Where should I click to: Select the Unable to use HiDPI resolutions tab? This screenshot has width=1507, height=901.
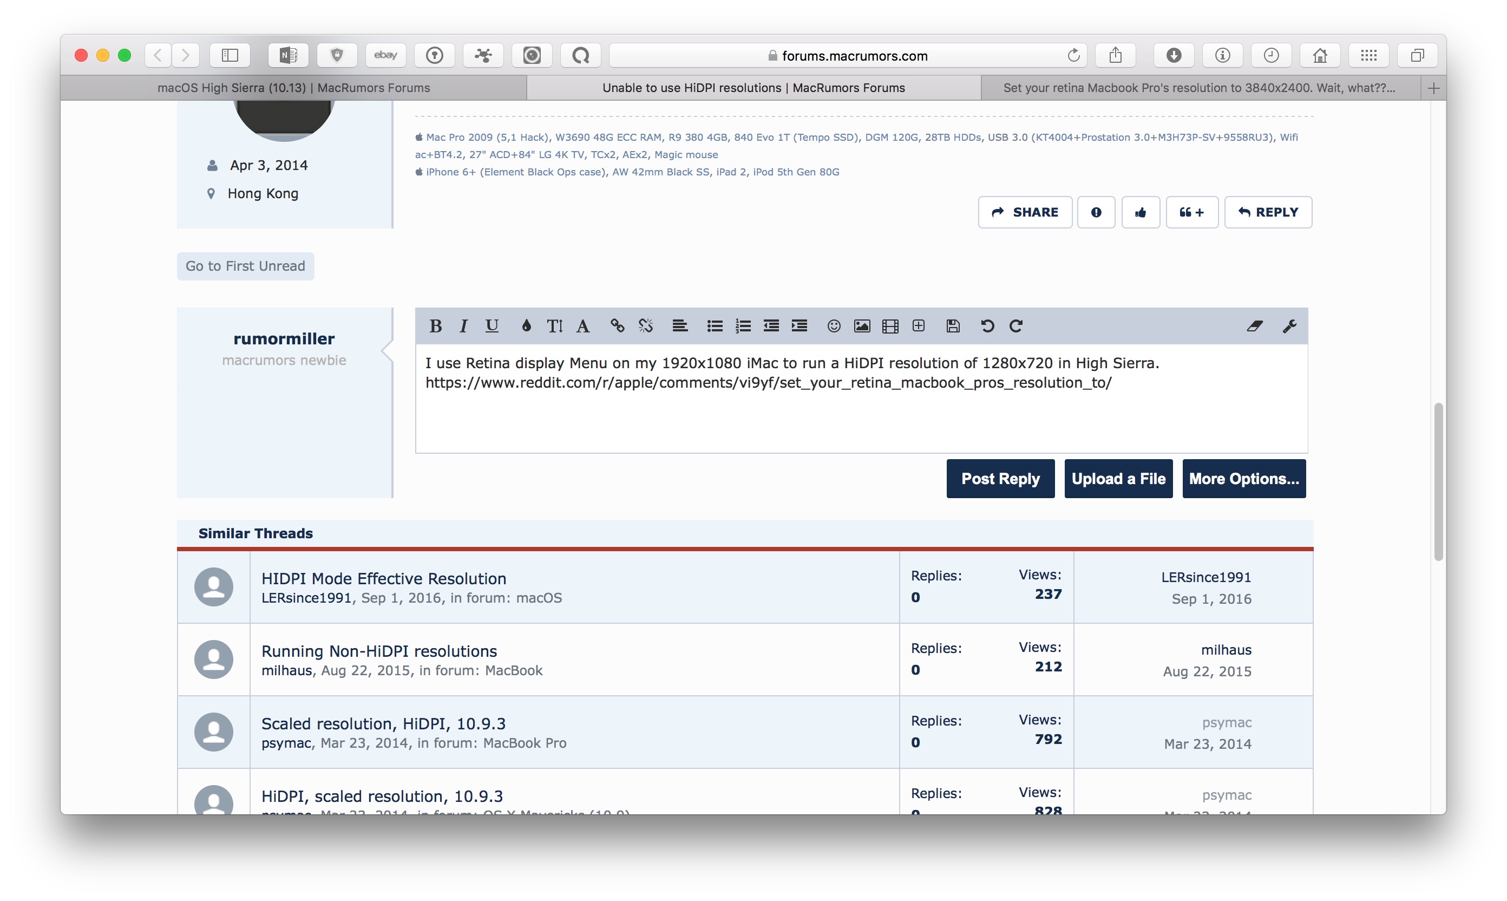coord(753,87)
